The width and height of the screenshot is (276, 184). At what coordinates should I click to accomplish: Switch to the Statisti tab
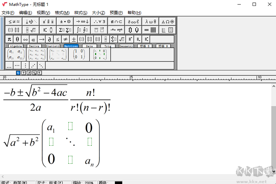click(x=53, y=46)
